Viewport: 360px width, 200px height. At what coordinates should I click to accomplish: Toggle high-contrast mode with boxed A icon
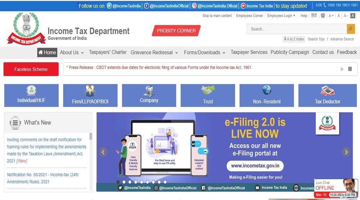(353, 16)
